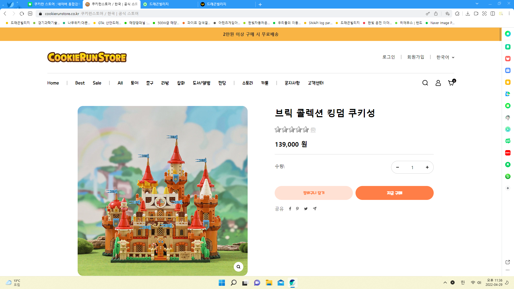Open Mail app from taskbar
Screen dimensions: 514x289
click(x=281, y=283)
